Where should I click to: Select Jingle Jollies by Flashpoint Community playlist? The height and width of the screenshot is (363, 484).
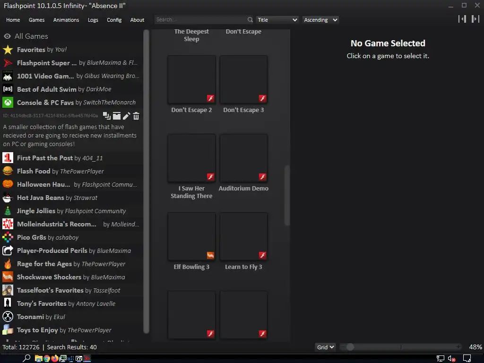(x=72, y=211)
